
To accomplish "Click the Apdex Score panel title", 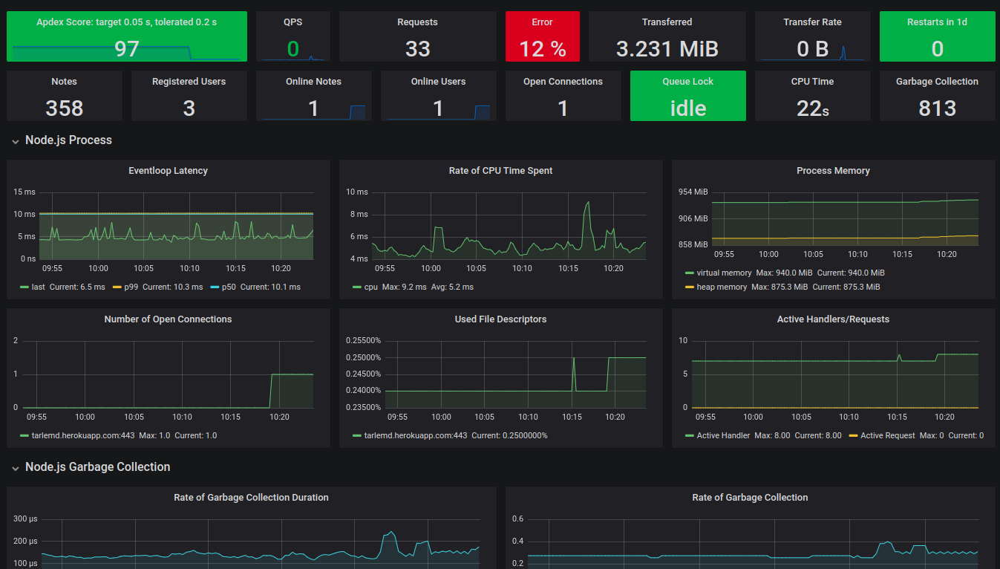I will point(127,22).
